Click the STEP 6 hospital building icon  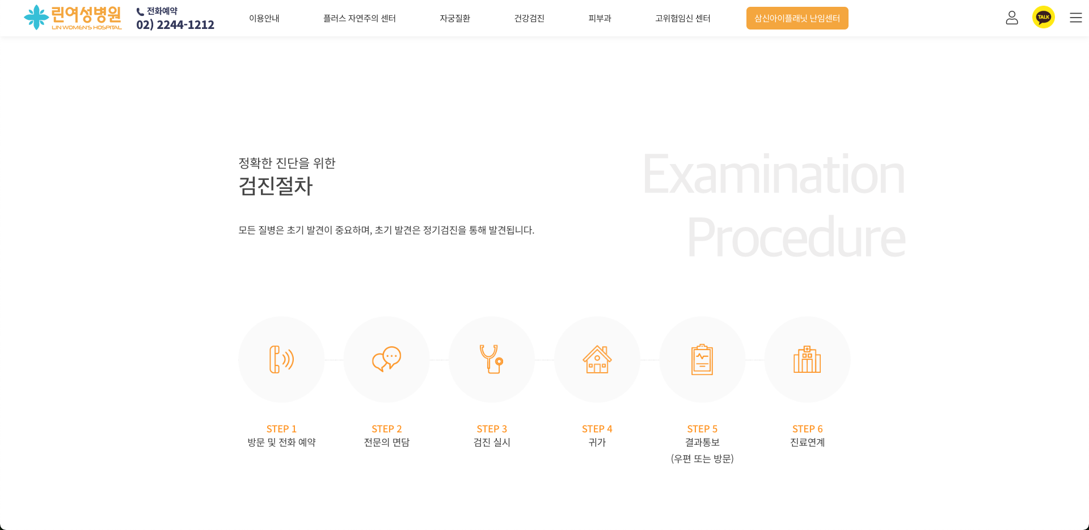[807, 359]
